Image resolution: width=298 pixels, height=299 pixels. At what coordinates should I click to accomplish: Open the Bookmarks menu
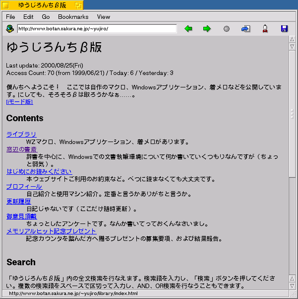click(x=73, y=17)
